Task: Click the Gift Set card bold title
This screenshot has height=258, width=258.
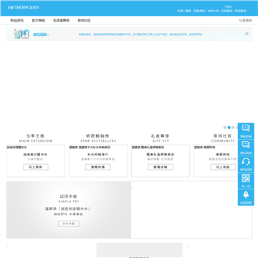Action: click(161, 155)
